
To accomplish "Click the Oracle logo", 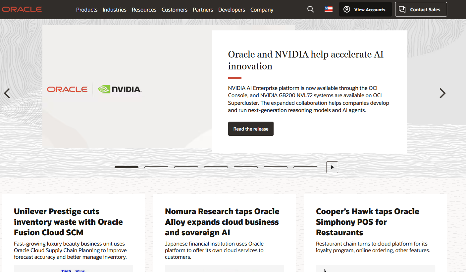I will pos(22,9).
